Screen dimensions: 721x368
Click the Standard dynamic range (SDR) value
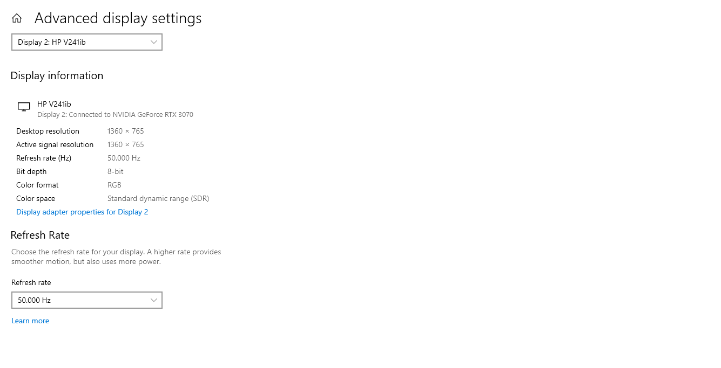(x=158, y=198)
